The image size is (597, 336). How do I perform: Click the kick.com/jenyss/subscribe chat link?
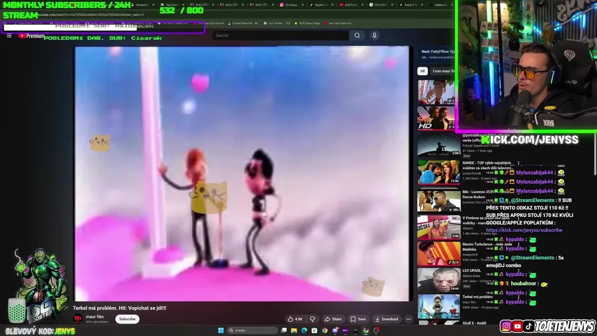point(524,230)
